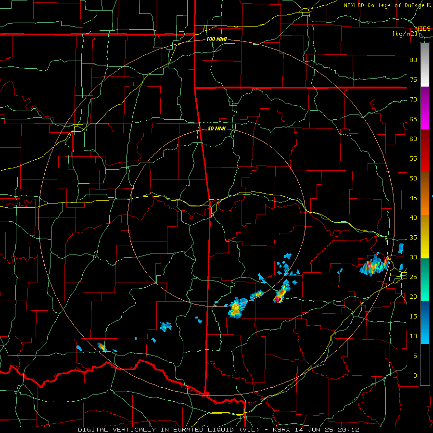
Task: Click the 0 value on the scale
Action: tap(415, 376)
